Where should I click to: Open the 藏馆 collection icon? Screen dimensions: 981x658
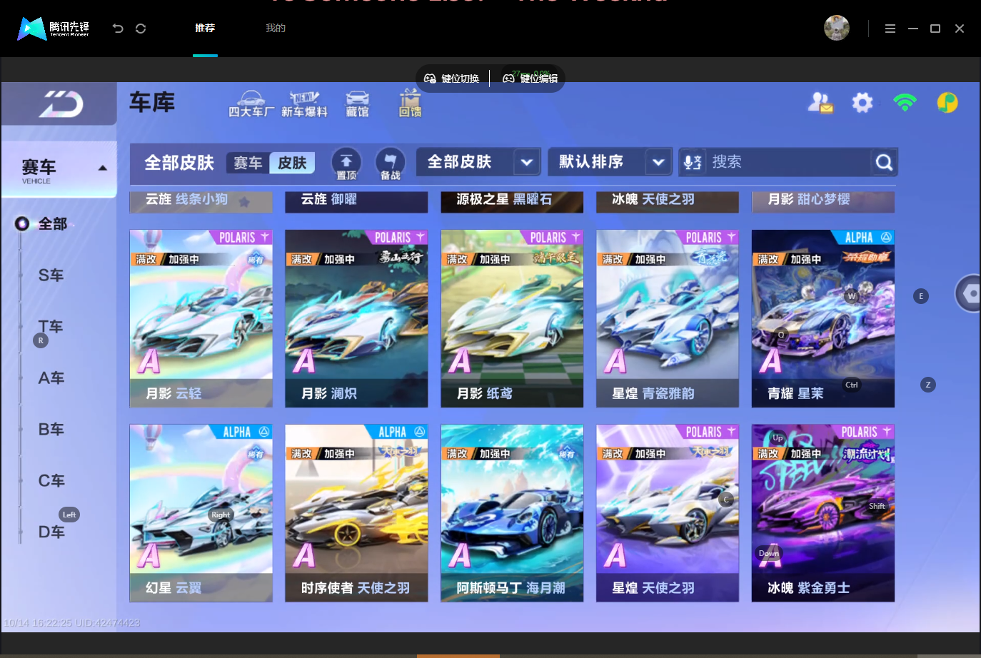(357, 103)
